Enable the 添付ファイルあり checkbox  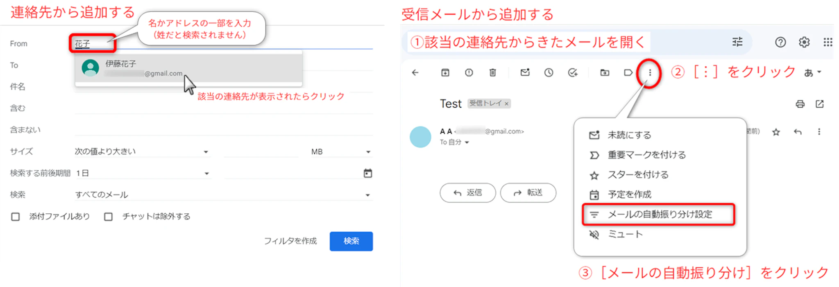click(16, 217)
